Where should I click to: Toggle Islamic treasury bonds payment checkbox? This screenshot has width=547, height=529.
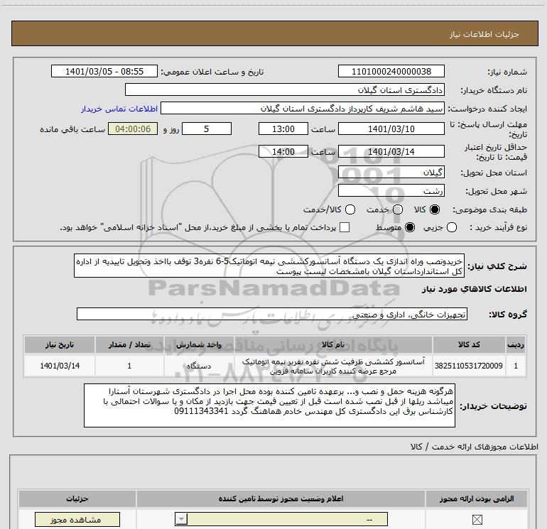[345, 227]
